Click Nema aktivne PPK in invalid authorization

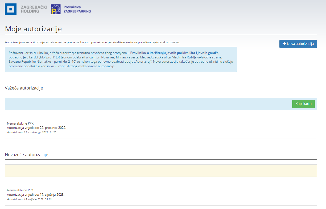[x=20, y=190]
